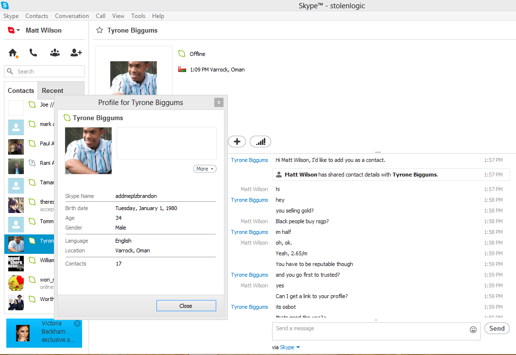Open the Call phones dial pad icon

[33, 53]
